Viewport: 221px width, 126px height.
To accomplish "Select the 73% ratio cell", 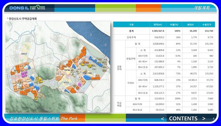I will 178,74.
